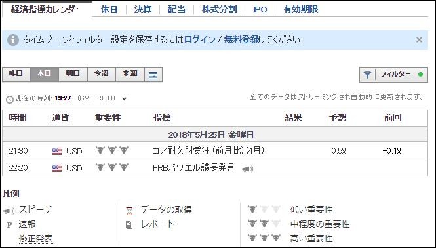This screenshot has width=436, height=248.
Task: Click the clock icon beside 現在の時刻
Action: [x=10, y=99]
